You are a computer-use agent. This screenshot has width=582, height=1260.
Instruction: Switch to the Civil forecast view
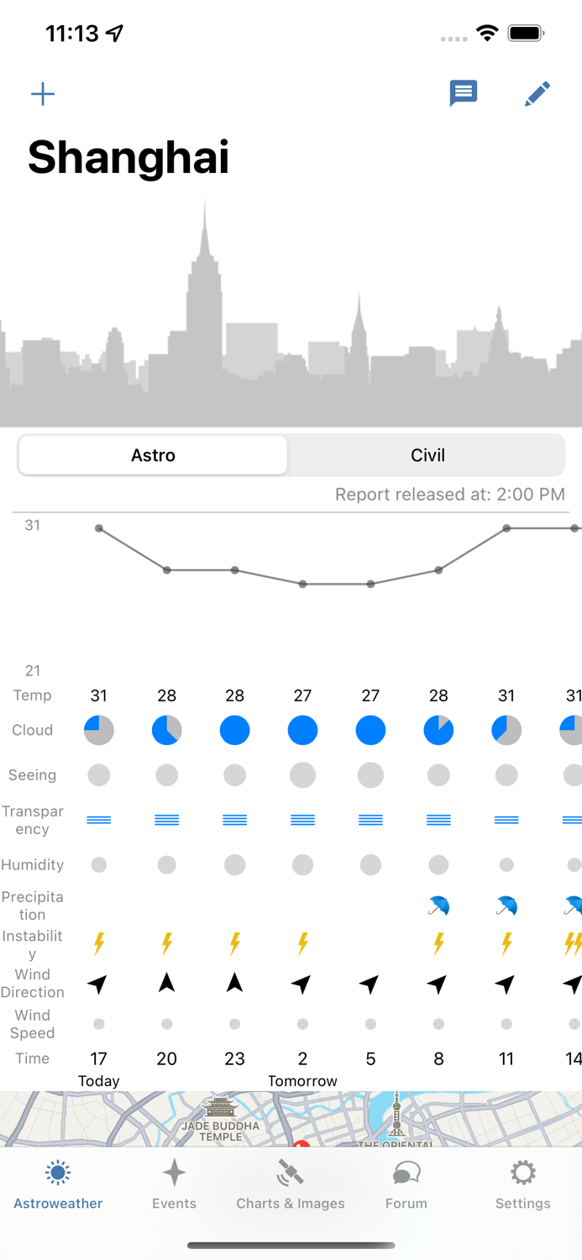(427, 455)
